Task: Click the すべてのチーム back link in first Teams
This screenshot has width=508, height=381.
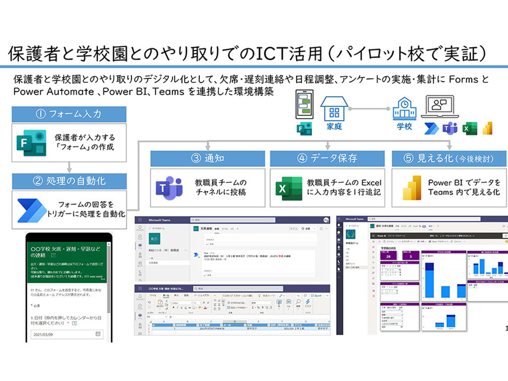Action: point(157,228)
